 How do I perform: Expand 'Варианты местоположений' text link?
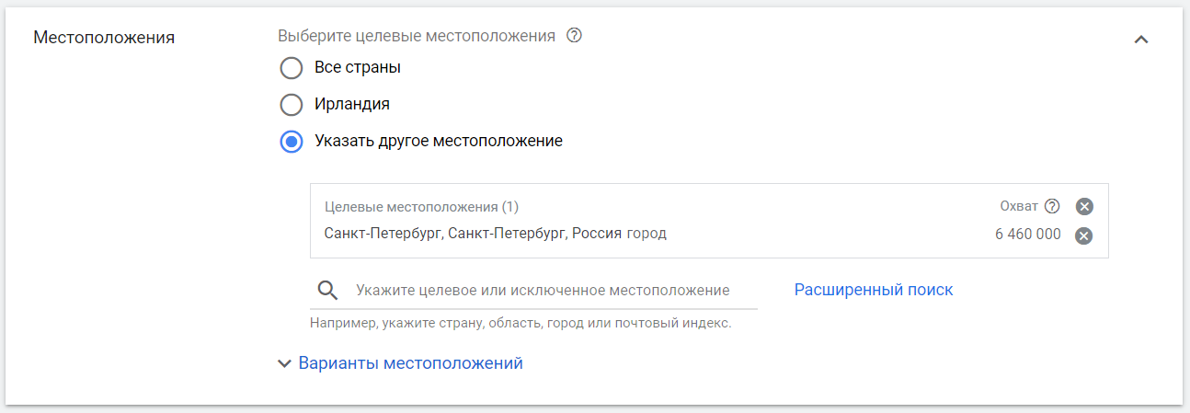click(411, 363)
